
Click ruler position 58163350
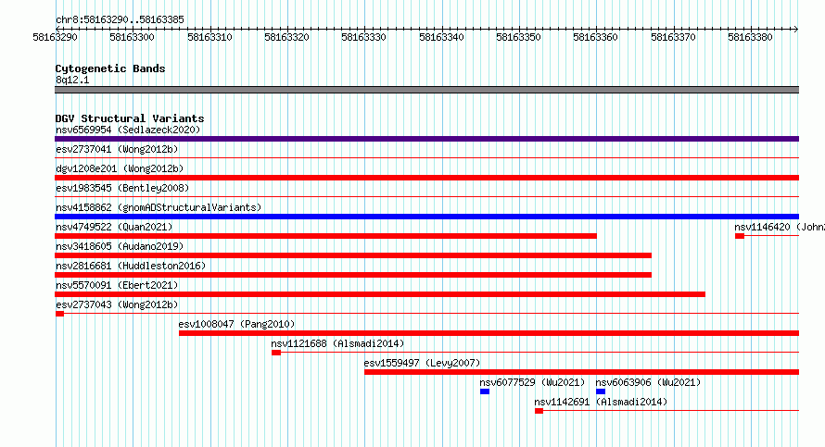click(518, 37)
